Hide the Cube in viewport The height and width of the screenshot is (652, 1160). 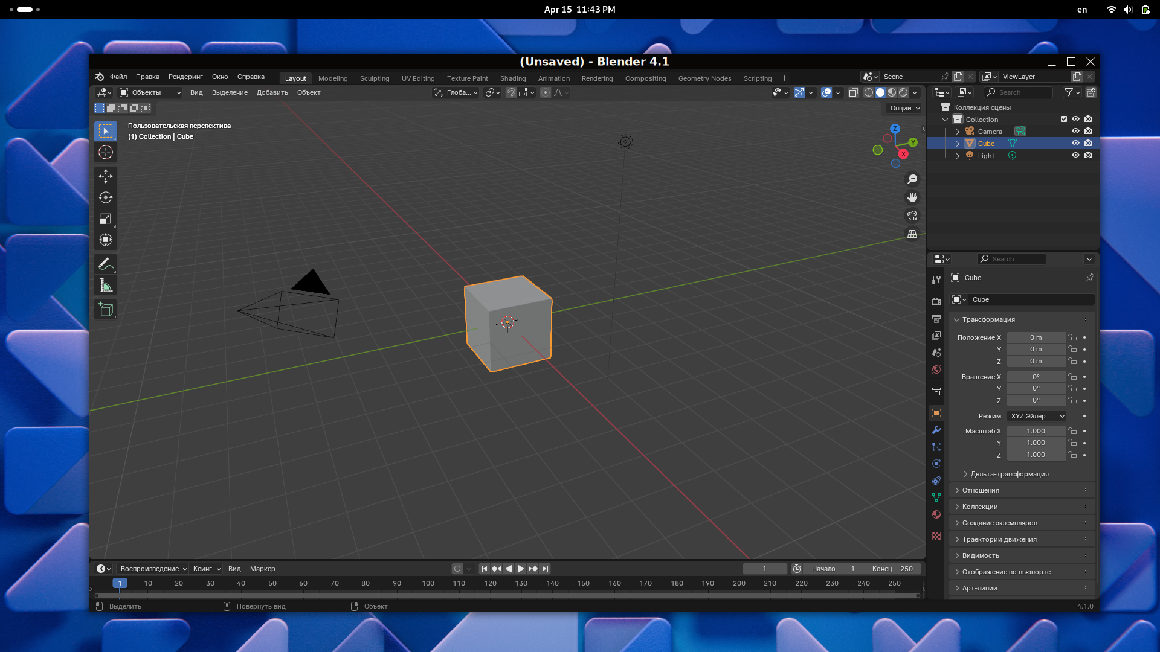click(1075, 143)
